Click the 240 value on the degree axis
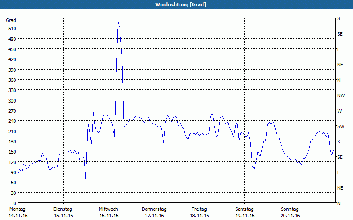This screenshot has height=220, width=353. pyautogui.click(x=12, y=121)
